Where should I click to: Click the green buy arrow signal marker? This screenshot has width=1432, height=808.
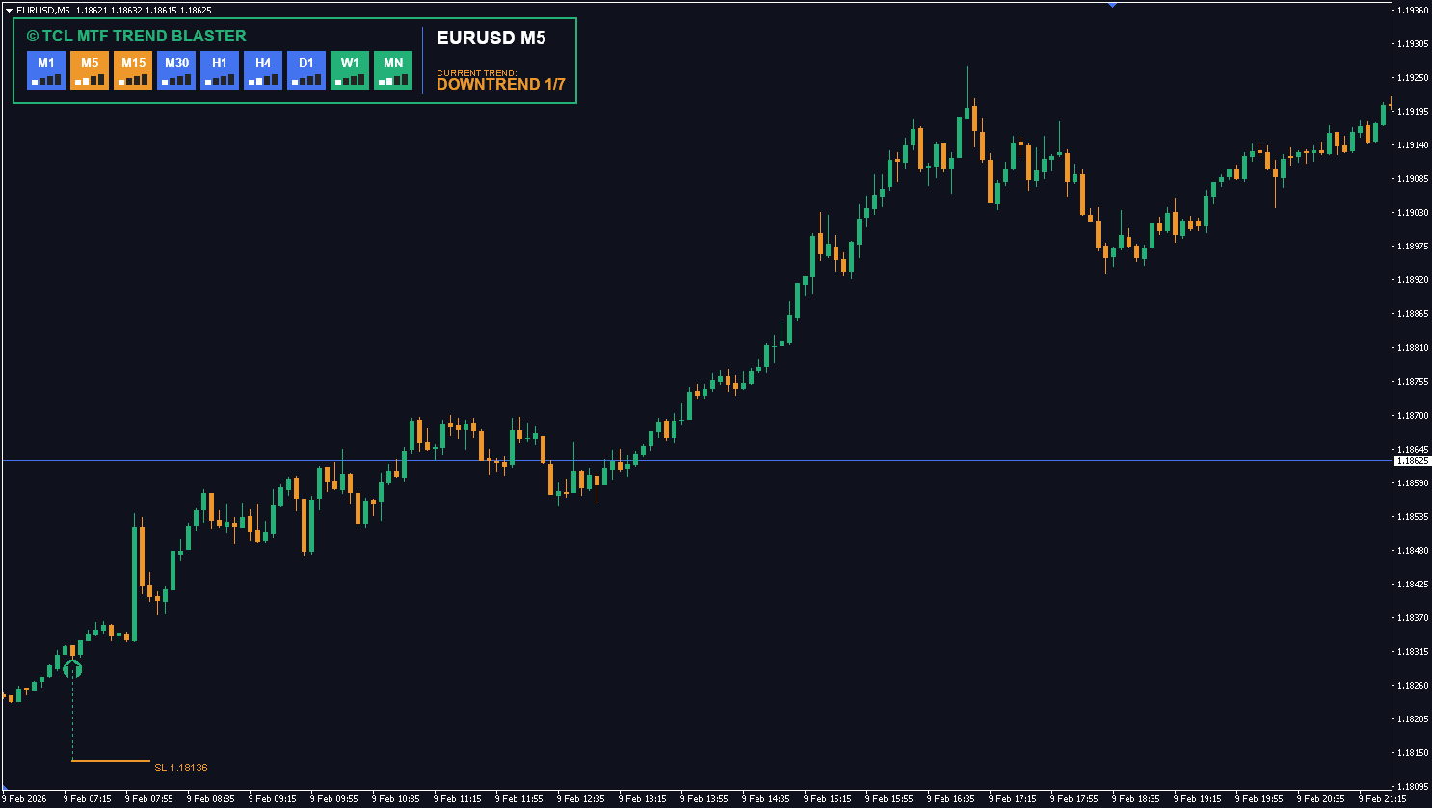point(72,668)
